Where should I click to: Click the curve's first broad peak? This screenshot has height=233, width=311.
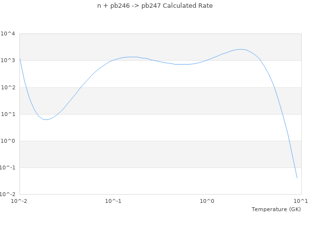130,57
